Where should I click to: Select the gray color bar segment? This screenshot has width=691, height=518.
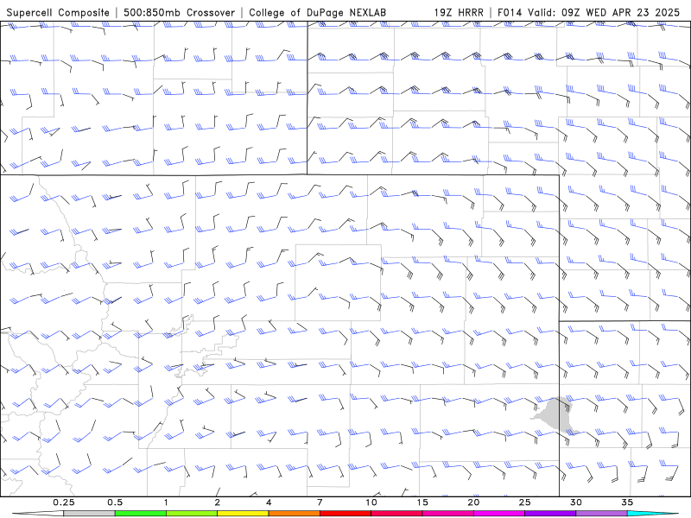[x=89, y=514]
